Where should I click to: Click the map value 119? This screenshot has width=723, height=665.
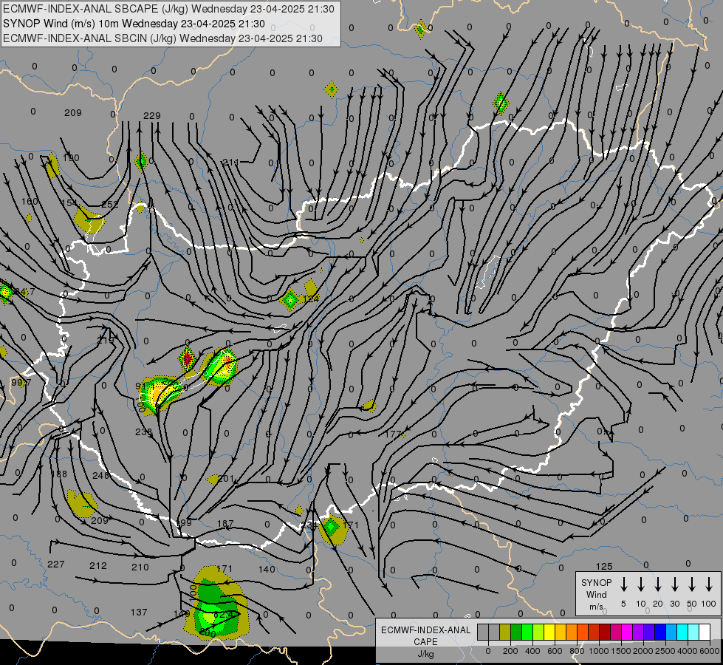pyautogui.click(x=105, y=341)
